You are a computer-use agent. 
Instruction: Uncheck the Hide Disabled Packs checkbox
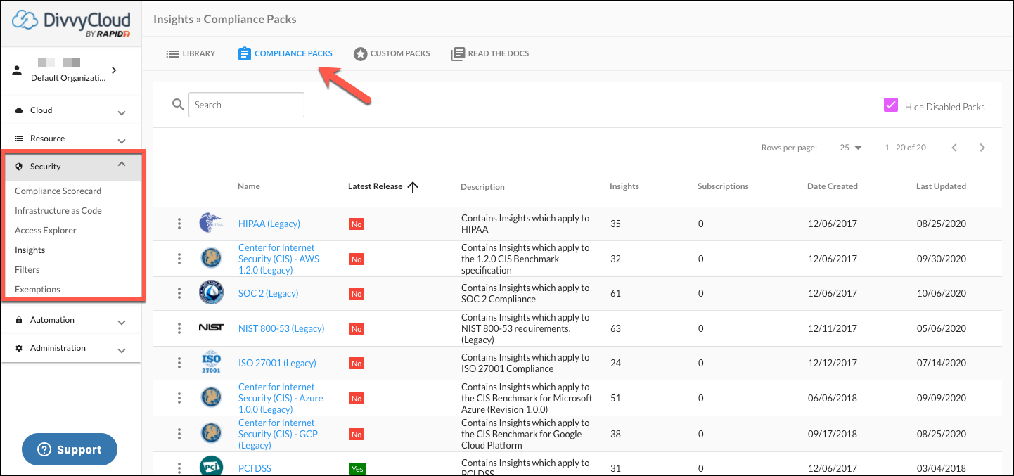click(x=891, y=105)
